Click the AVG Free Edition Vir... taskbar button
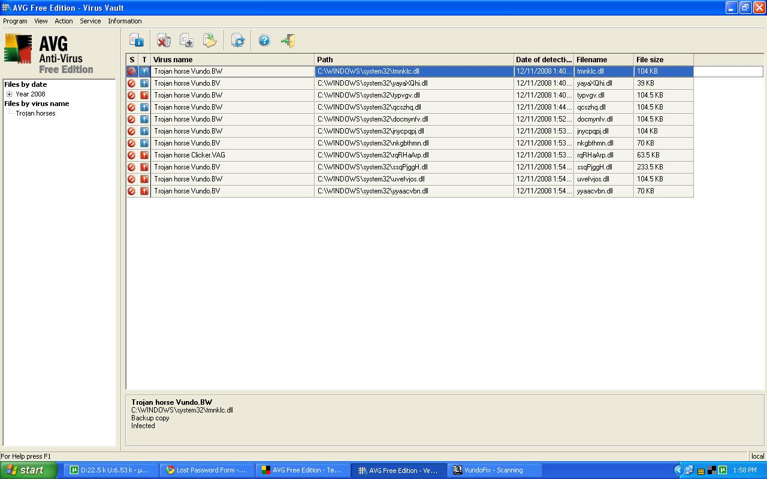This screenshot has width=767, height=479. click(399, 470)
